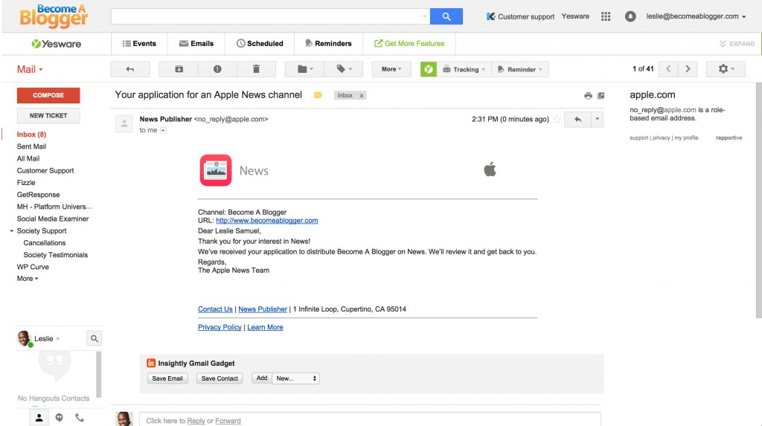Open the Tracking dropdown
762x426 pixels.
[464, 69]
